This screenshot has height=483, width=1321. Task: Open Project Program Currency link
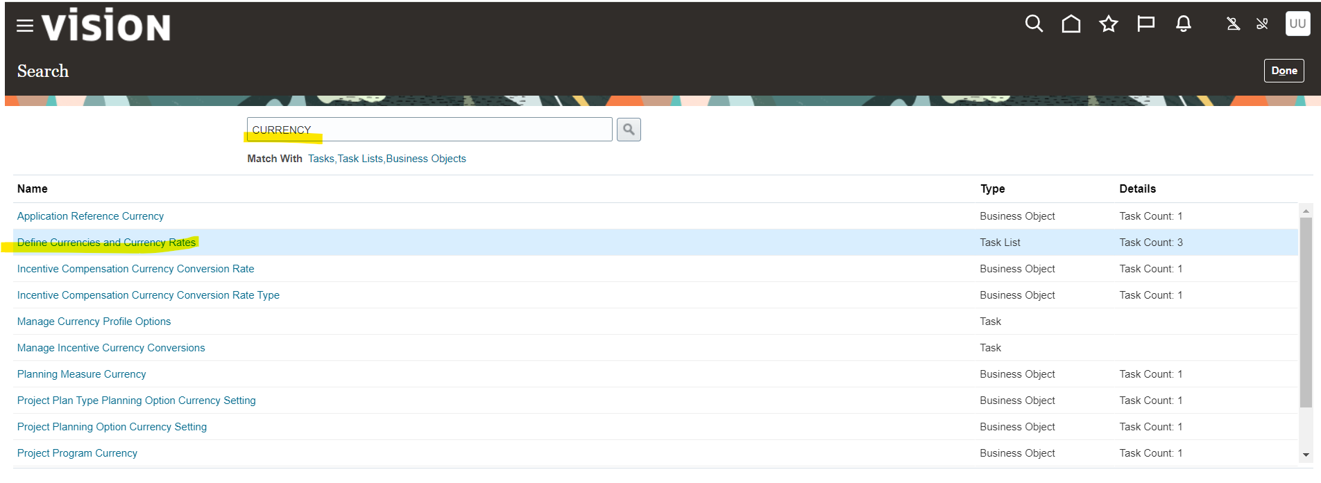click(x=77, y=453)
